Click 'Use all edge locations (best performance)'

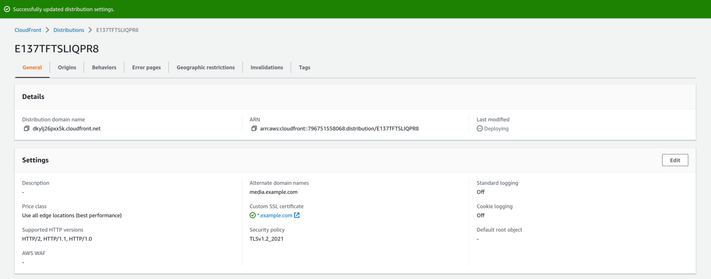click(x=72, y=215)
